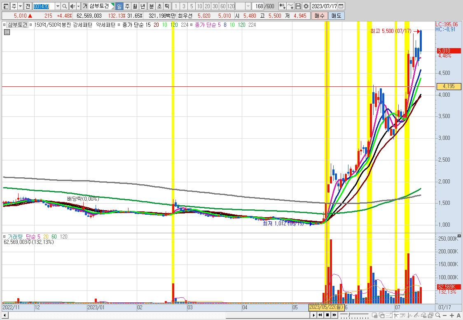Viewport: 463px width, 320px height.
Task: Click the 4,195 horizontal line price label
Action: pos(449,86)
